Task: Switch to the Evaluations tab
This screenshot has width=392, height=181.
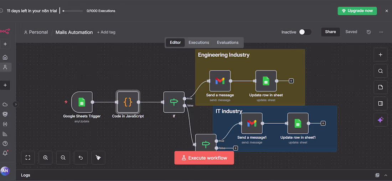Action: click(x=228, y=42)
